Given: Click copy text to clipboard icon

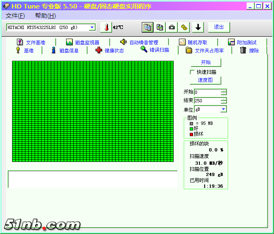Looking at the screenshot, I should 148,27.
